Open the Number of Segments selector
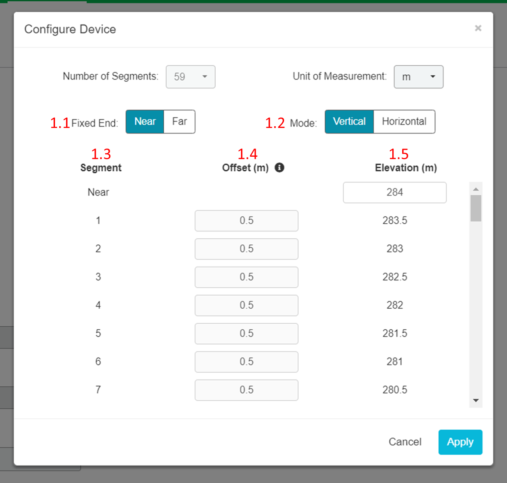The width and height of the screenshot is (507, 483). tap(190, 77)
